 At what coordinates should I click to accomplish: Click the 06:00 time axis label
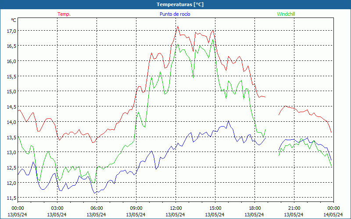[x=97, y=208]
